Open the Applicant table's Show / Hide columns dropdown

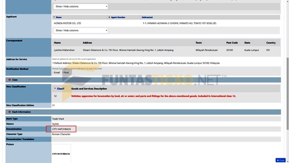(80, 31)
